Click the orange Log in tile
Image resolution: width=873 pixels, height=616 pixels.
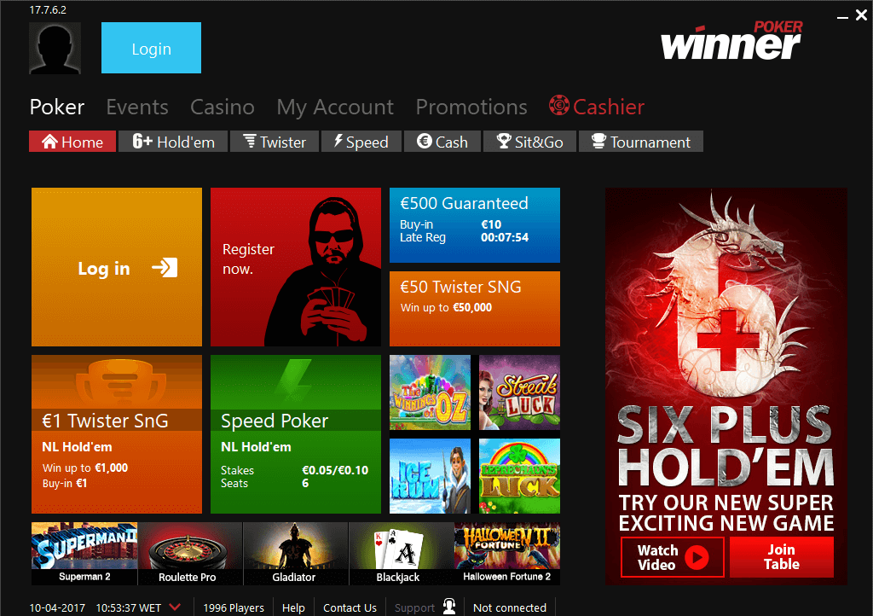(116, 267)
